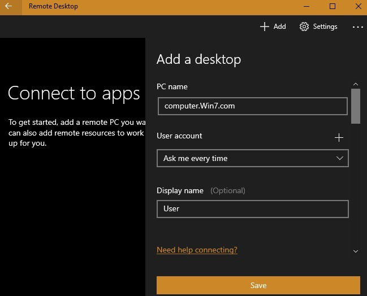
Task: Minimize the Remote Desktop window
Action: click(x=306, y=6)
